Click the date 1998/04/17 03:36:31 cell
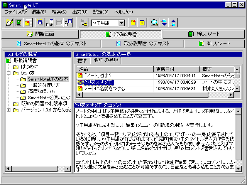Viewport: 247px width, 185px height. (x=176, y=89)
